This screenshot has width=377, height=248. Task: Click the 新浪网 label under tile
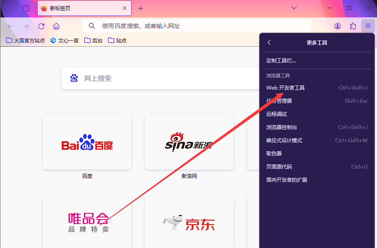(189, 176)
